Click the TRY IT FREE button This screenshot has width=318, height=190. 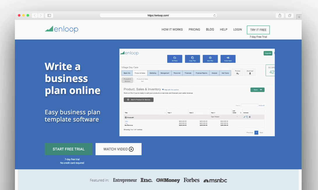[258, 30]
